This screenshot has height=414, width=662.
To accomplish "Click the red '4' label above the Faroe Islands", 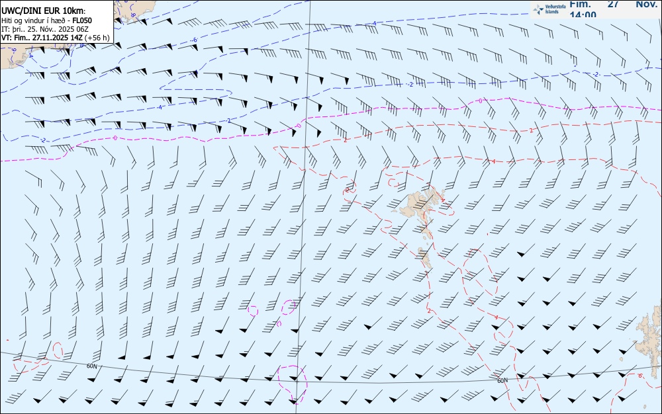I will tap(494, 161).
